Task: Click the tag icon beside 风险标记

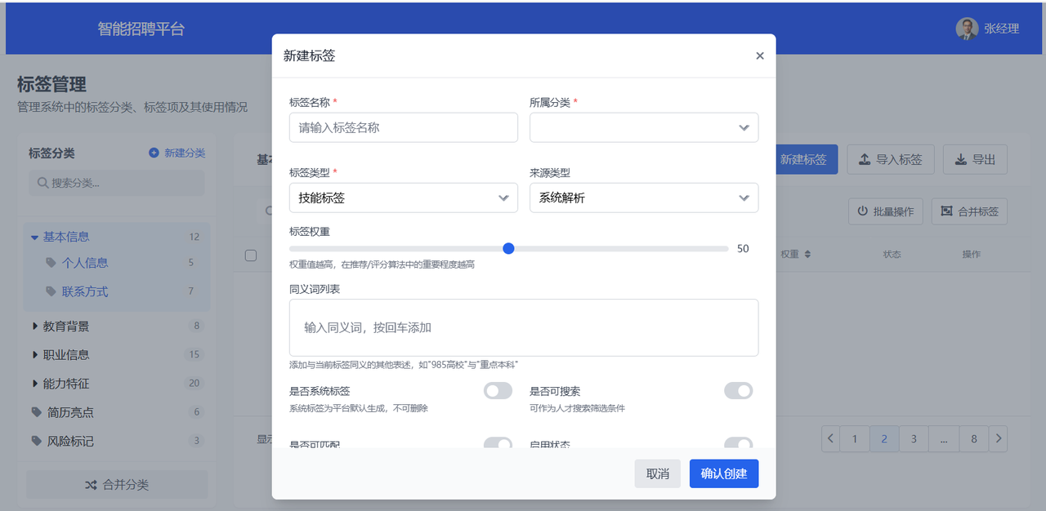Action: pyautogui.click(x=36, y=441)
